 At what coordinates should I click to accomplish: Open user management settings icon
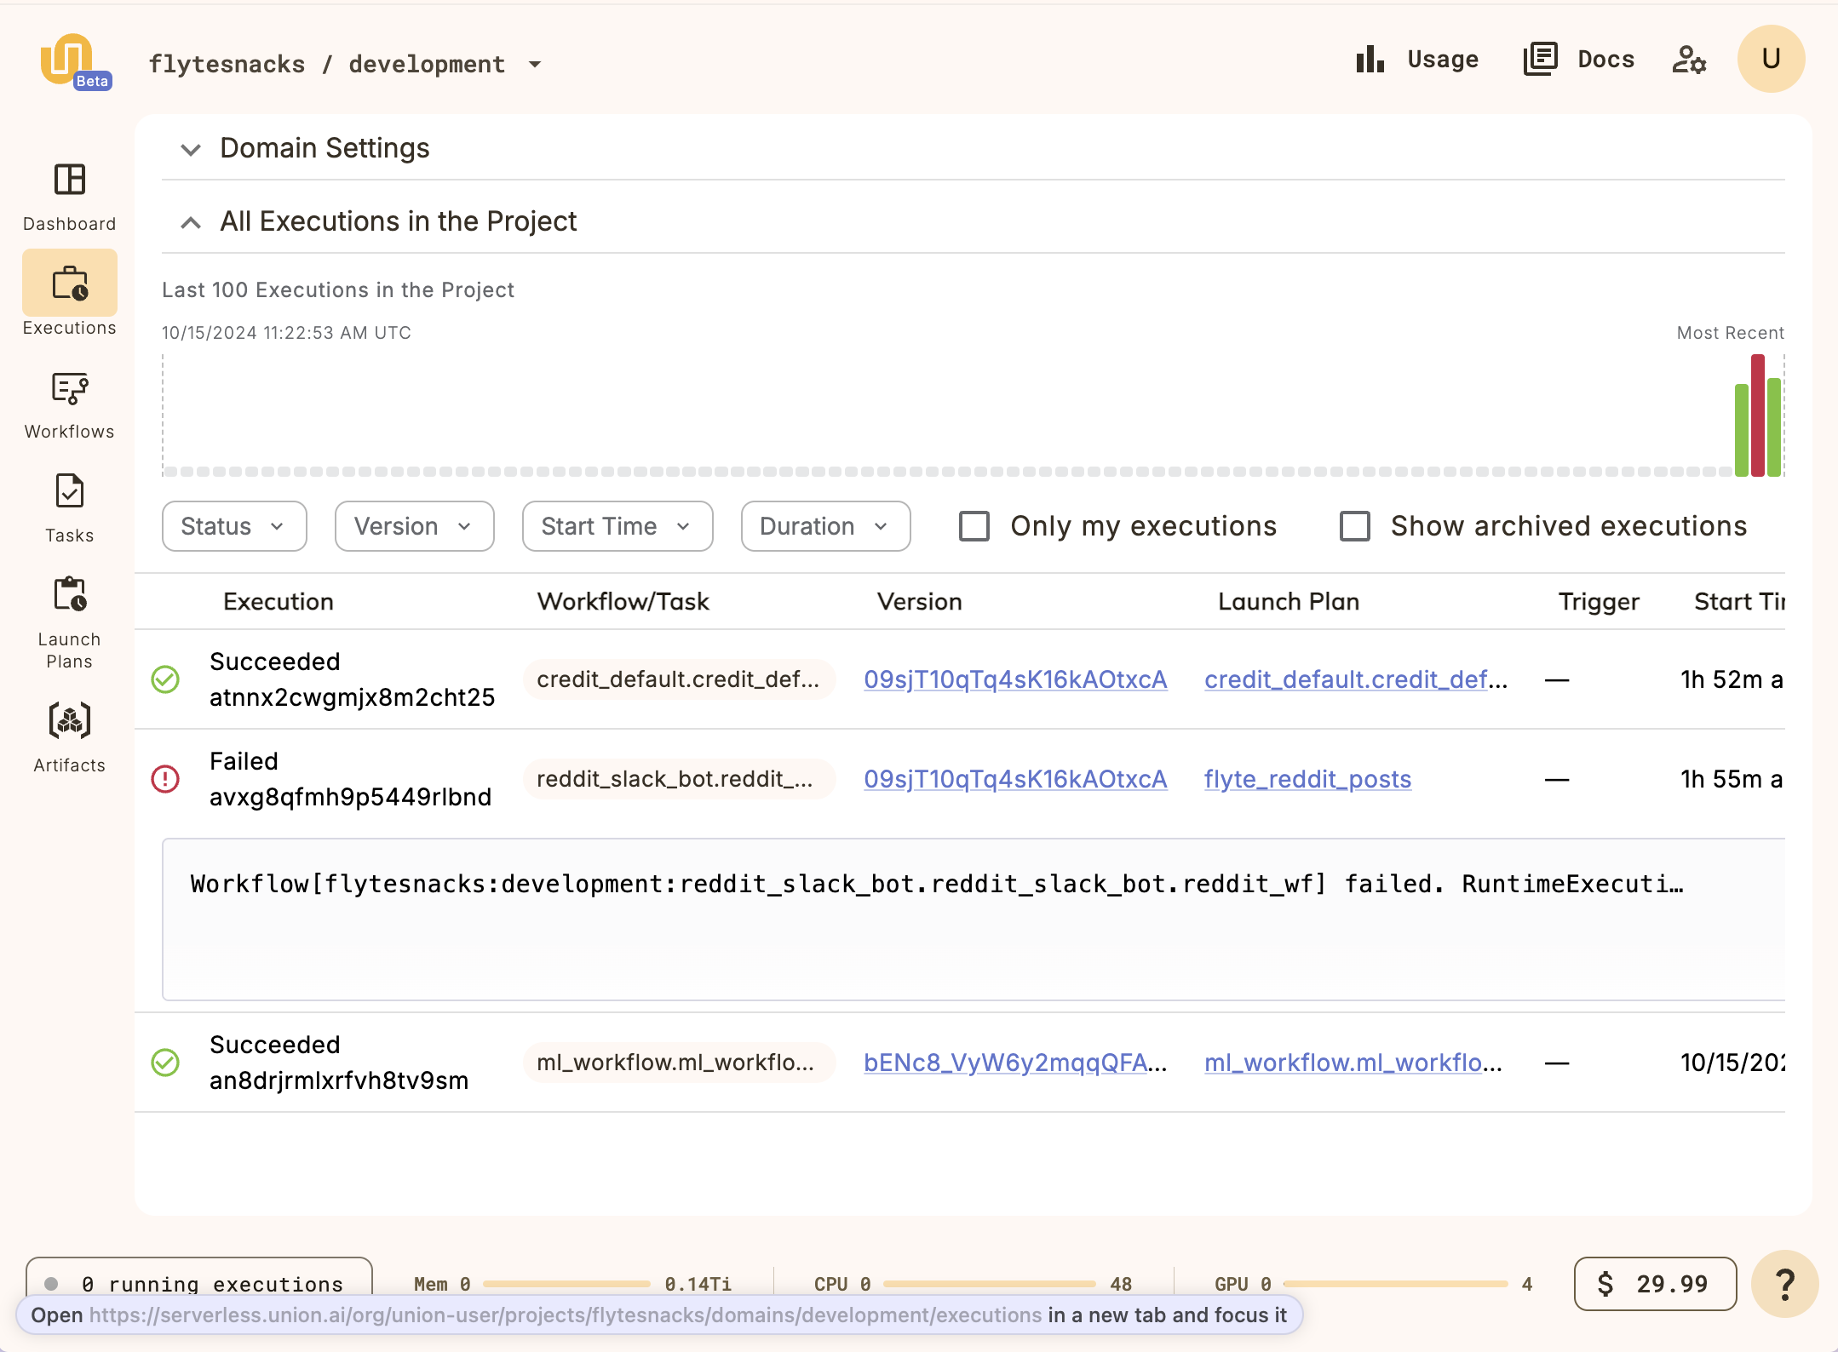click(1689, 60)
